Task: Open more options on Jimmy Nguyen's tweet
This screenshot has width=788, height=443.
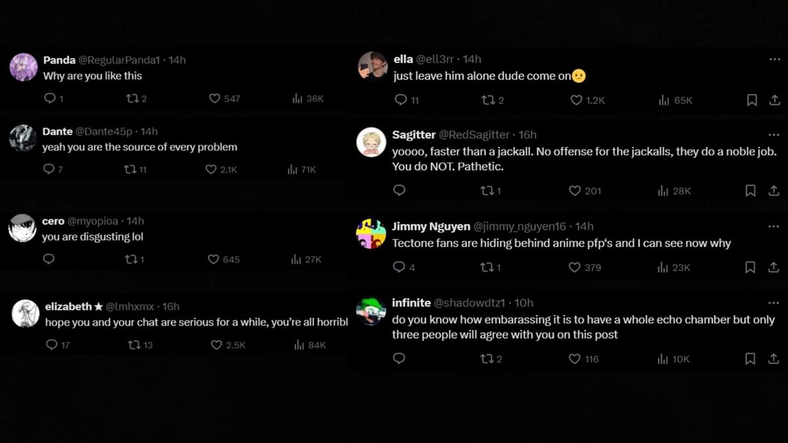Action: [x=774, y=226]
